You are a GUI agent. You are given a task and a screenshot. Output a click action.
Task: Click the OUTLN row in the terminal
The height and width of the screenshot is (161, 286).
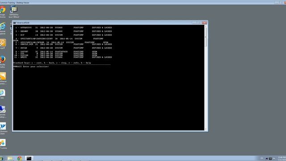click(x=63, y=48)
